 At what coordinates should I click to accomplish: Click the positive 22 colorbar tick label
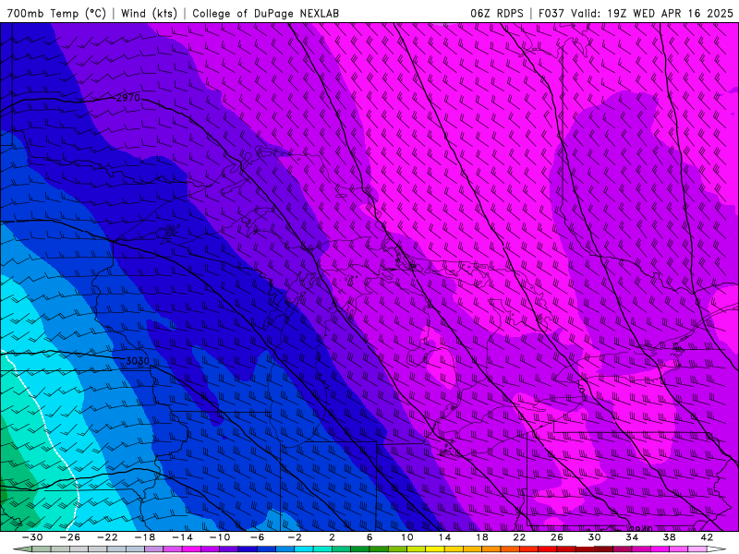[519, 537]
